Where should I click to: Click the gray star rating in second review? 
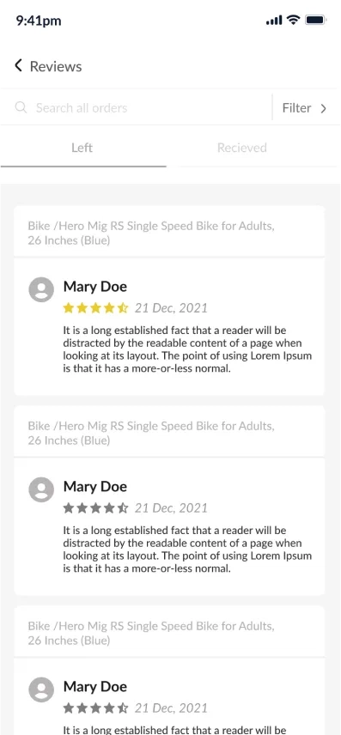pos(95,507)
